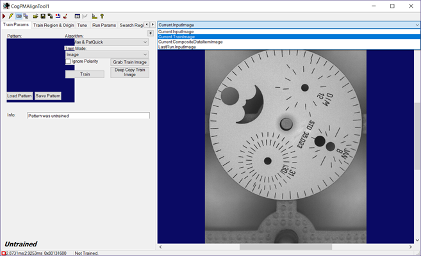The height and width of the screenshot is (256, 421).
Task: Click the yellow Help question mark icon
Action: click(x=103, y=15)
